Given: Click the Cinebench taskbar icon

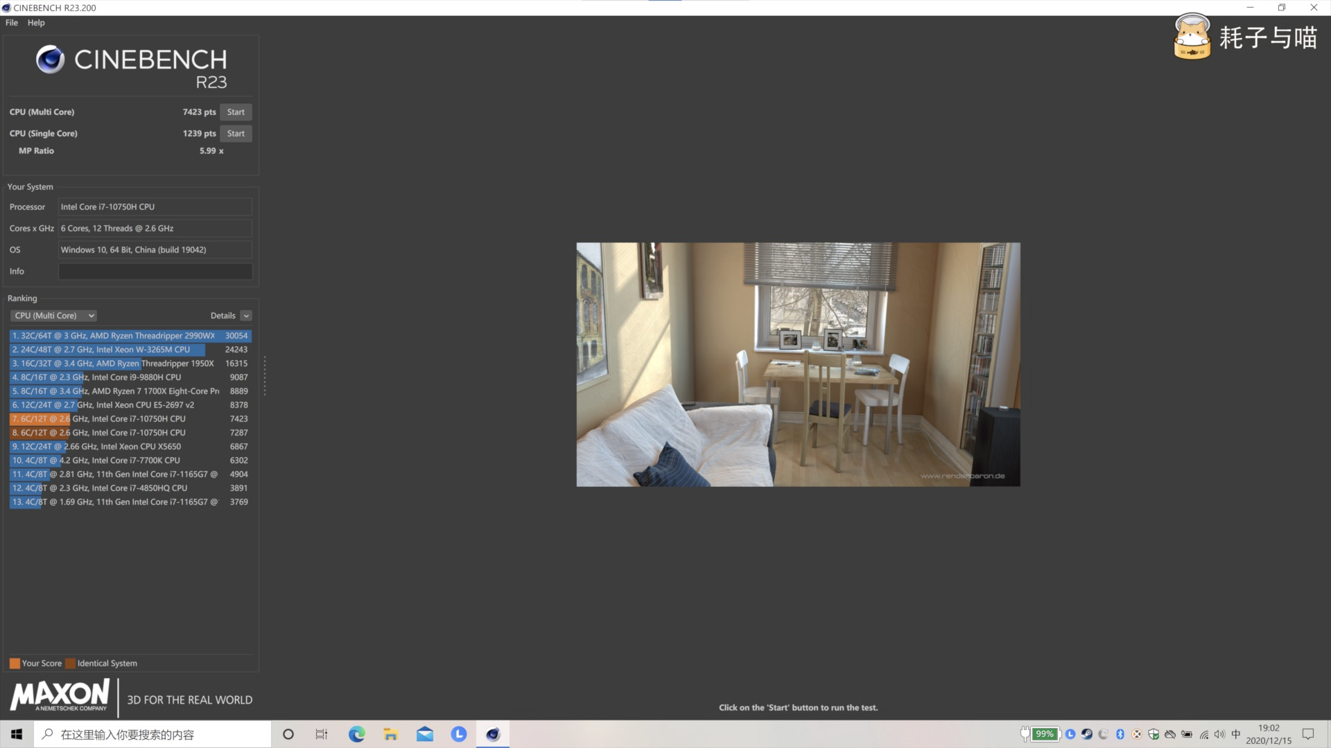Looking at the screenshot, I should [x=493, y=734].
